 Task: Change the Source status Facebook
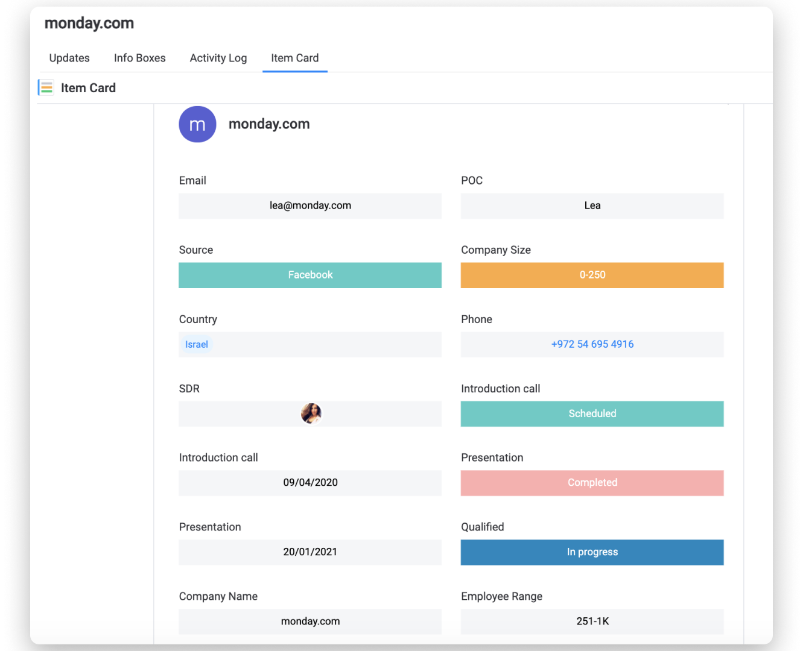pos(310,275)
